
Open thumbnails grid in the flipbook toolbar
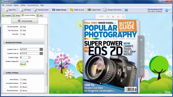[113, 17]
